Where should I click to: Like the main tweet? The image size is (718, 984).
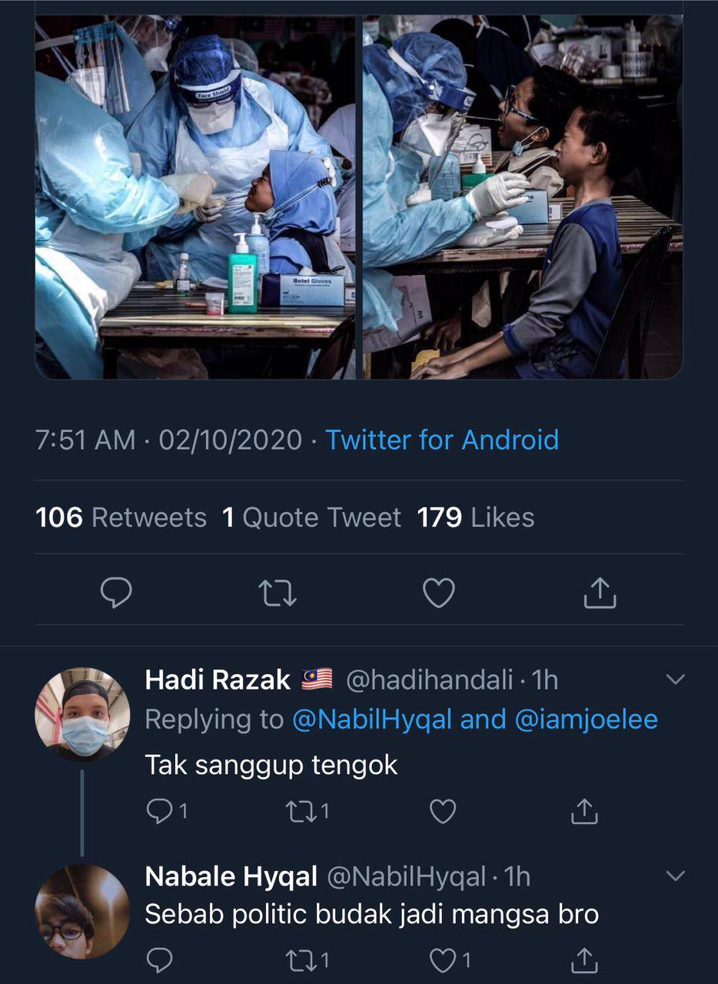(439, 593)
